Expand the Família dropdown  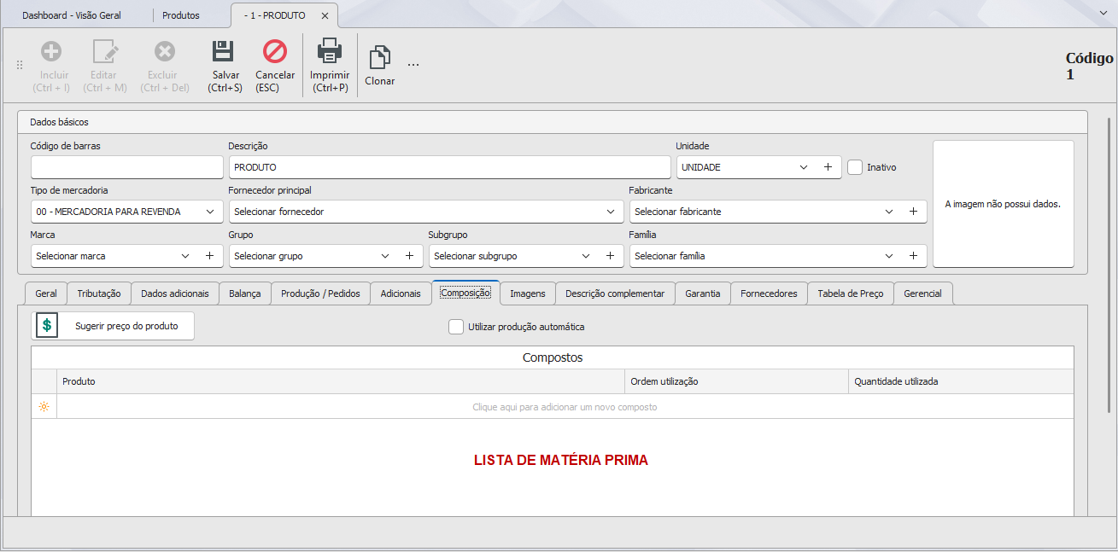point(889,256)
